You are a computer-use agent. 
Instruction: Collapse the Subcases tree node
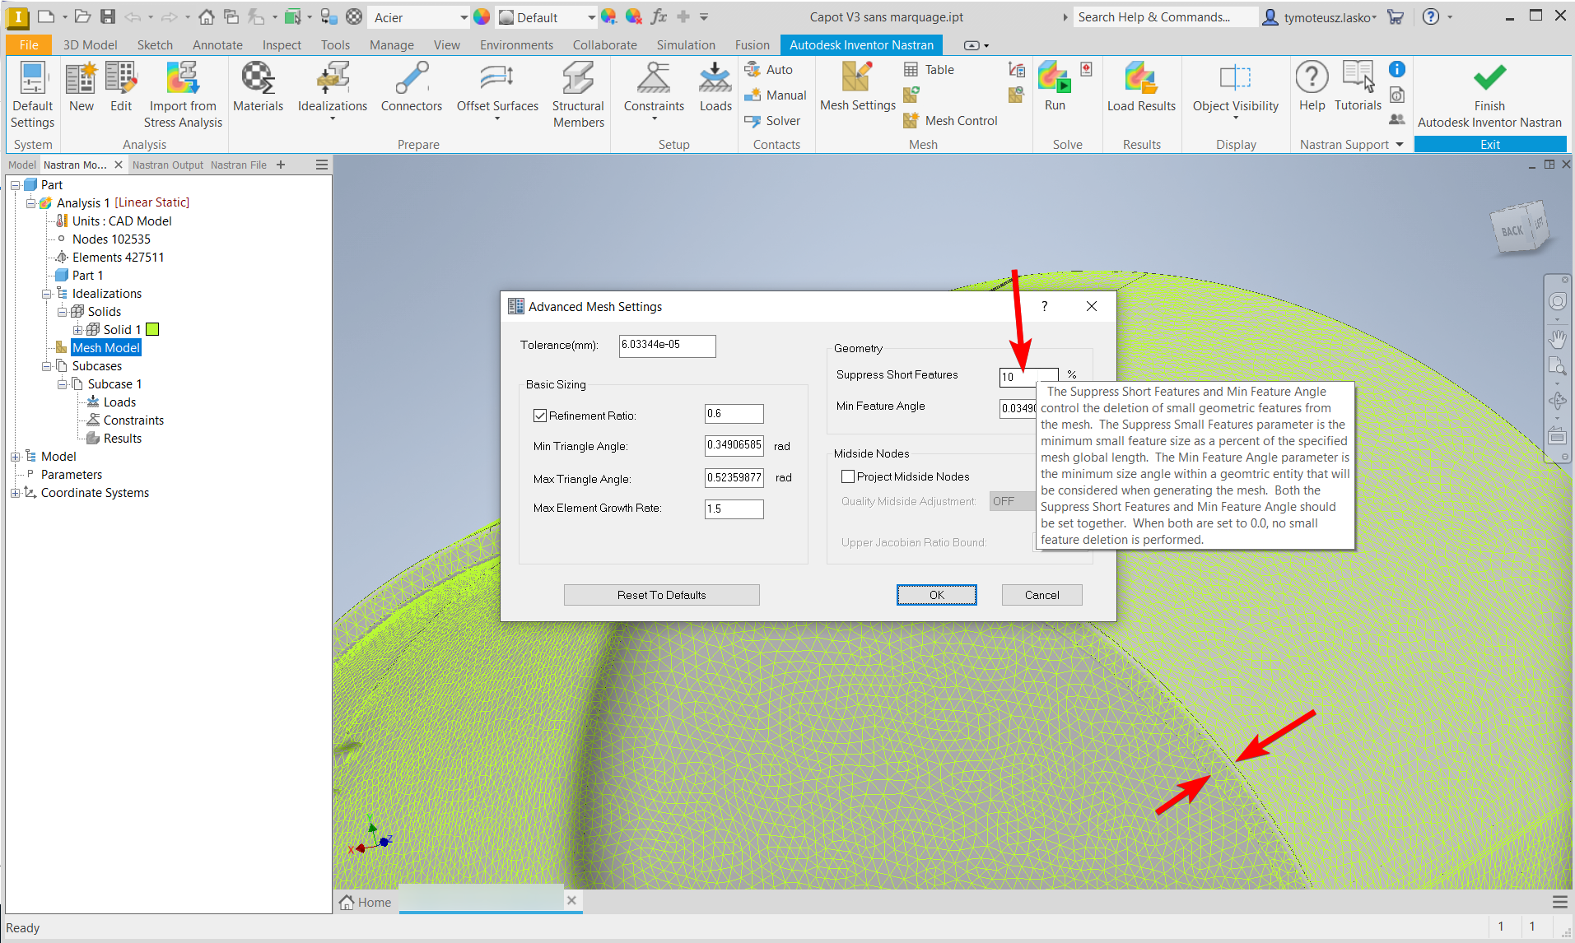(46, 366)
